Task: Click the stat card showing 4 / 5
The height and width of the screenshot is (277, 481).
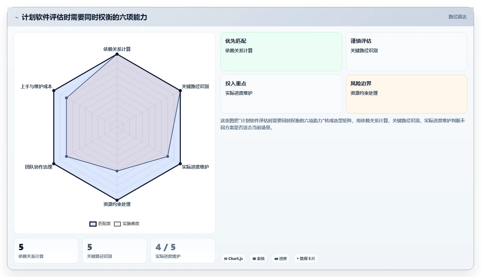Action: click(x=183, y=251)
